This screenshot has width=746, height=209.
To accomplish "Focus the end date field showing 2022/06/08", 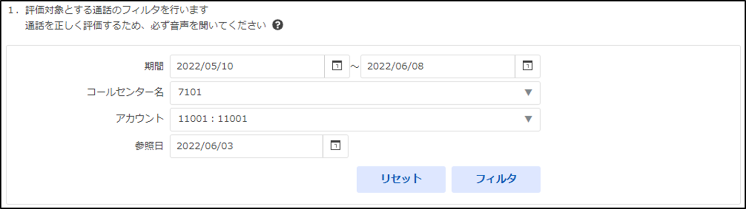I will tap(438, 66).
